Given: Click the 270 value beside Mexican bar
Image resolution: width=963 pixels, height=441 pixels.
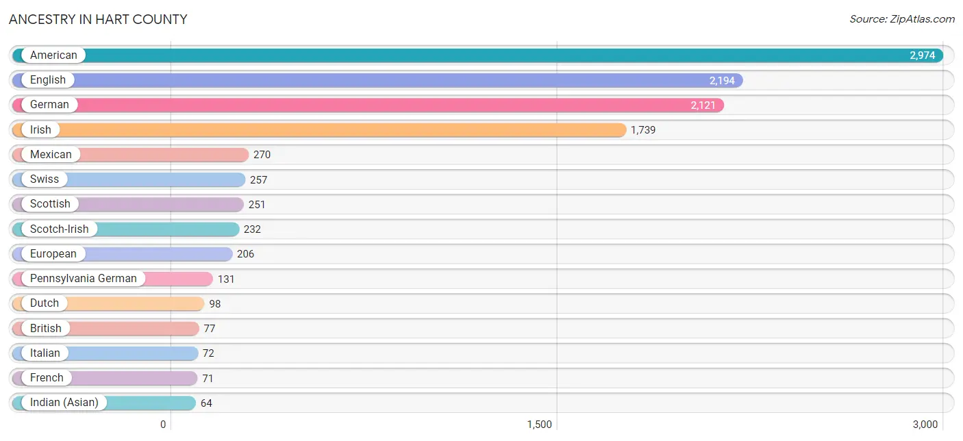Looking at the screenshot, I should (262, 155).
